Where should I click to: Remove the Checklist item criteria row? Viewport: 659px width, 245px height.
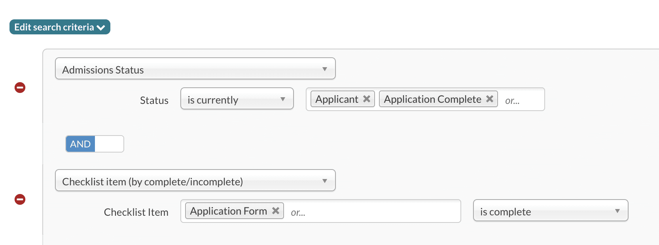pyautogui.click(x=20, y=199)
